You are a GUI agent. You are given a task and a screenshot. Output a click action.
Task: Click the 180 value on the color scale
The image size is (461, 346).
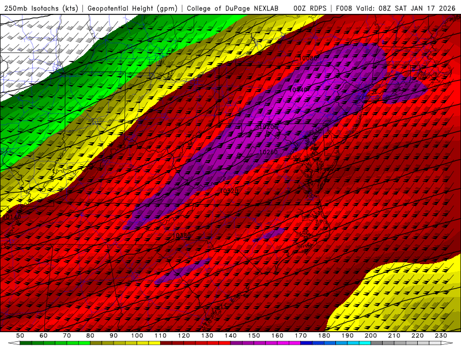324,336
